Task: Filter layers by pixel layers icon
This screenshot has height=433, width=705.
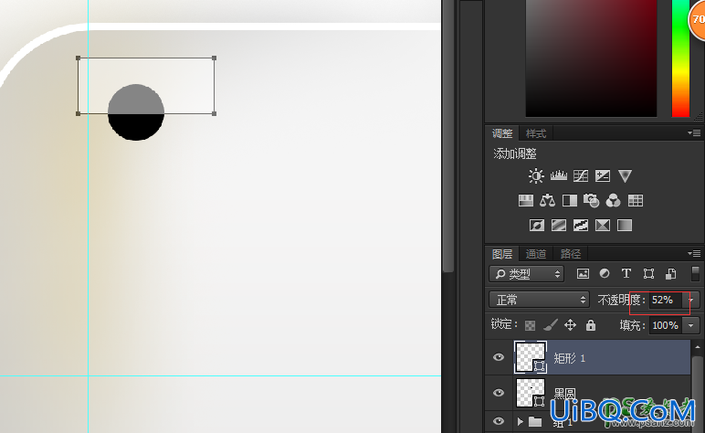Action: tap(583, 273)
